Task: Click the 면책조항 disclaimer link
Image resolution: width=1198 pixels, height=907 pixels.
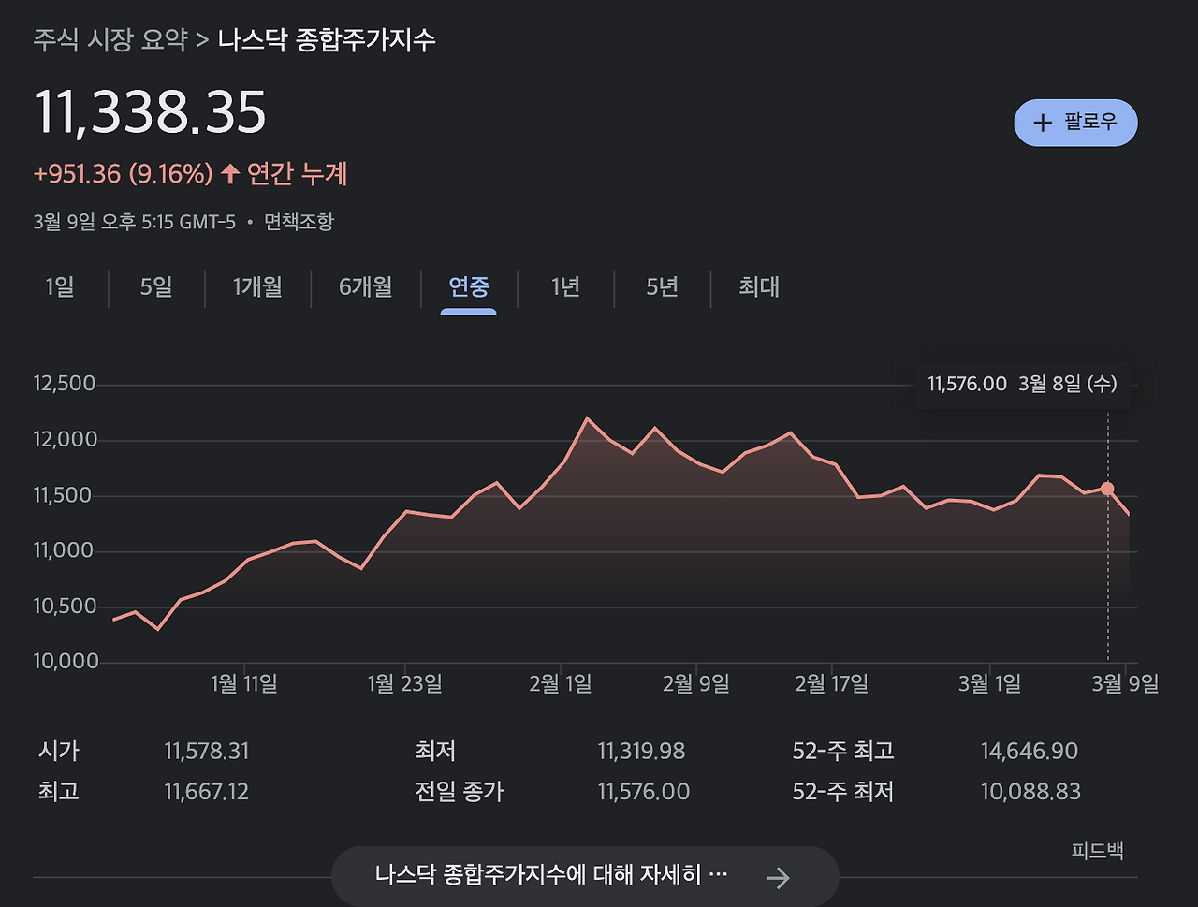Action: pos(299,222)
